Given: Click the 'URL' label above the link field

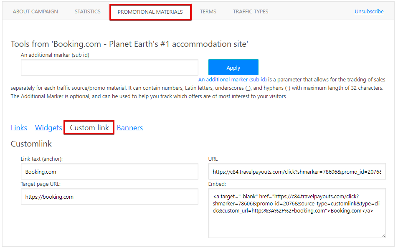Looking at the screenshot, I should (x=213, y=159).
